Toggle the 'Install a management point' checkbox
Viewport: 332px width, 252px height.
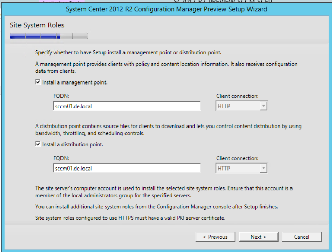click(x=38, y=82)
